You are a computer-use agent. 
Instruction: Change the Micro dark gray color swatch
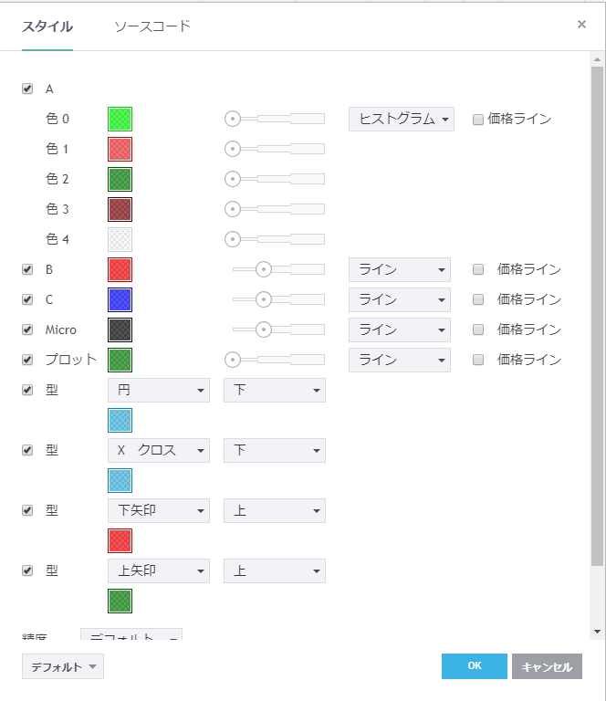120,330
